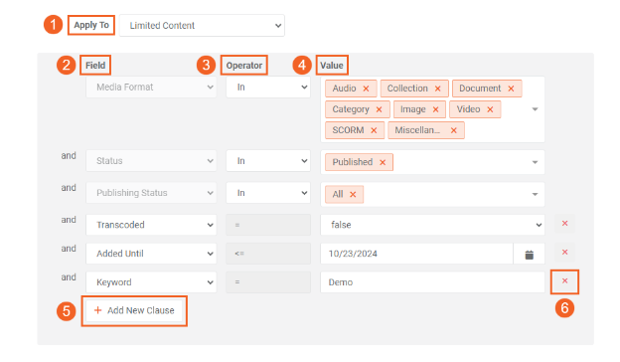Remove the Audio tag from Value
This screenshot has width=620, height=362.
point(366,89)
